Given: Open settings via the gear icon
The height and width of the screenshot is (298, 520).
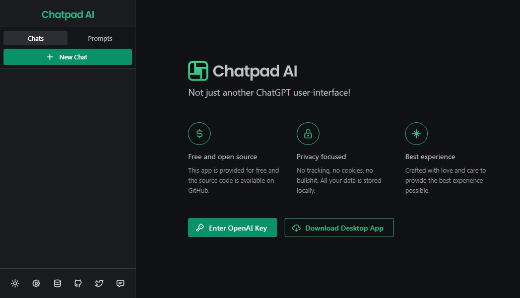Looking at the screenshot, I should click(x=36, y=283).
